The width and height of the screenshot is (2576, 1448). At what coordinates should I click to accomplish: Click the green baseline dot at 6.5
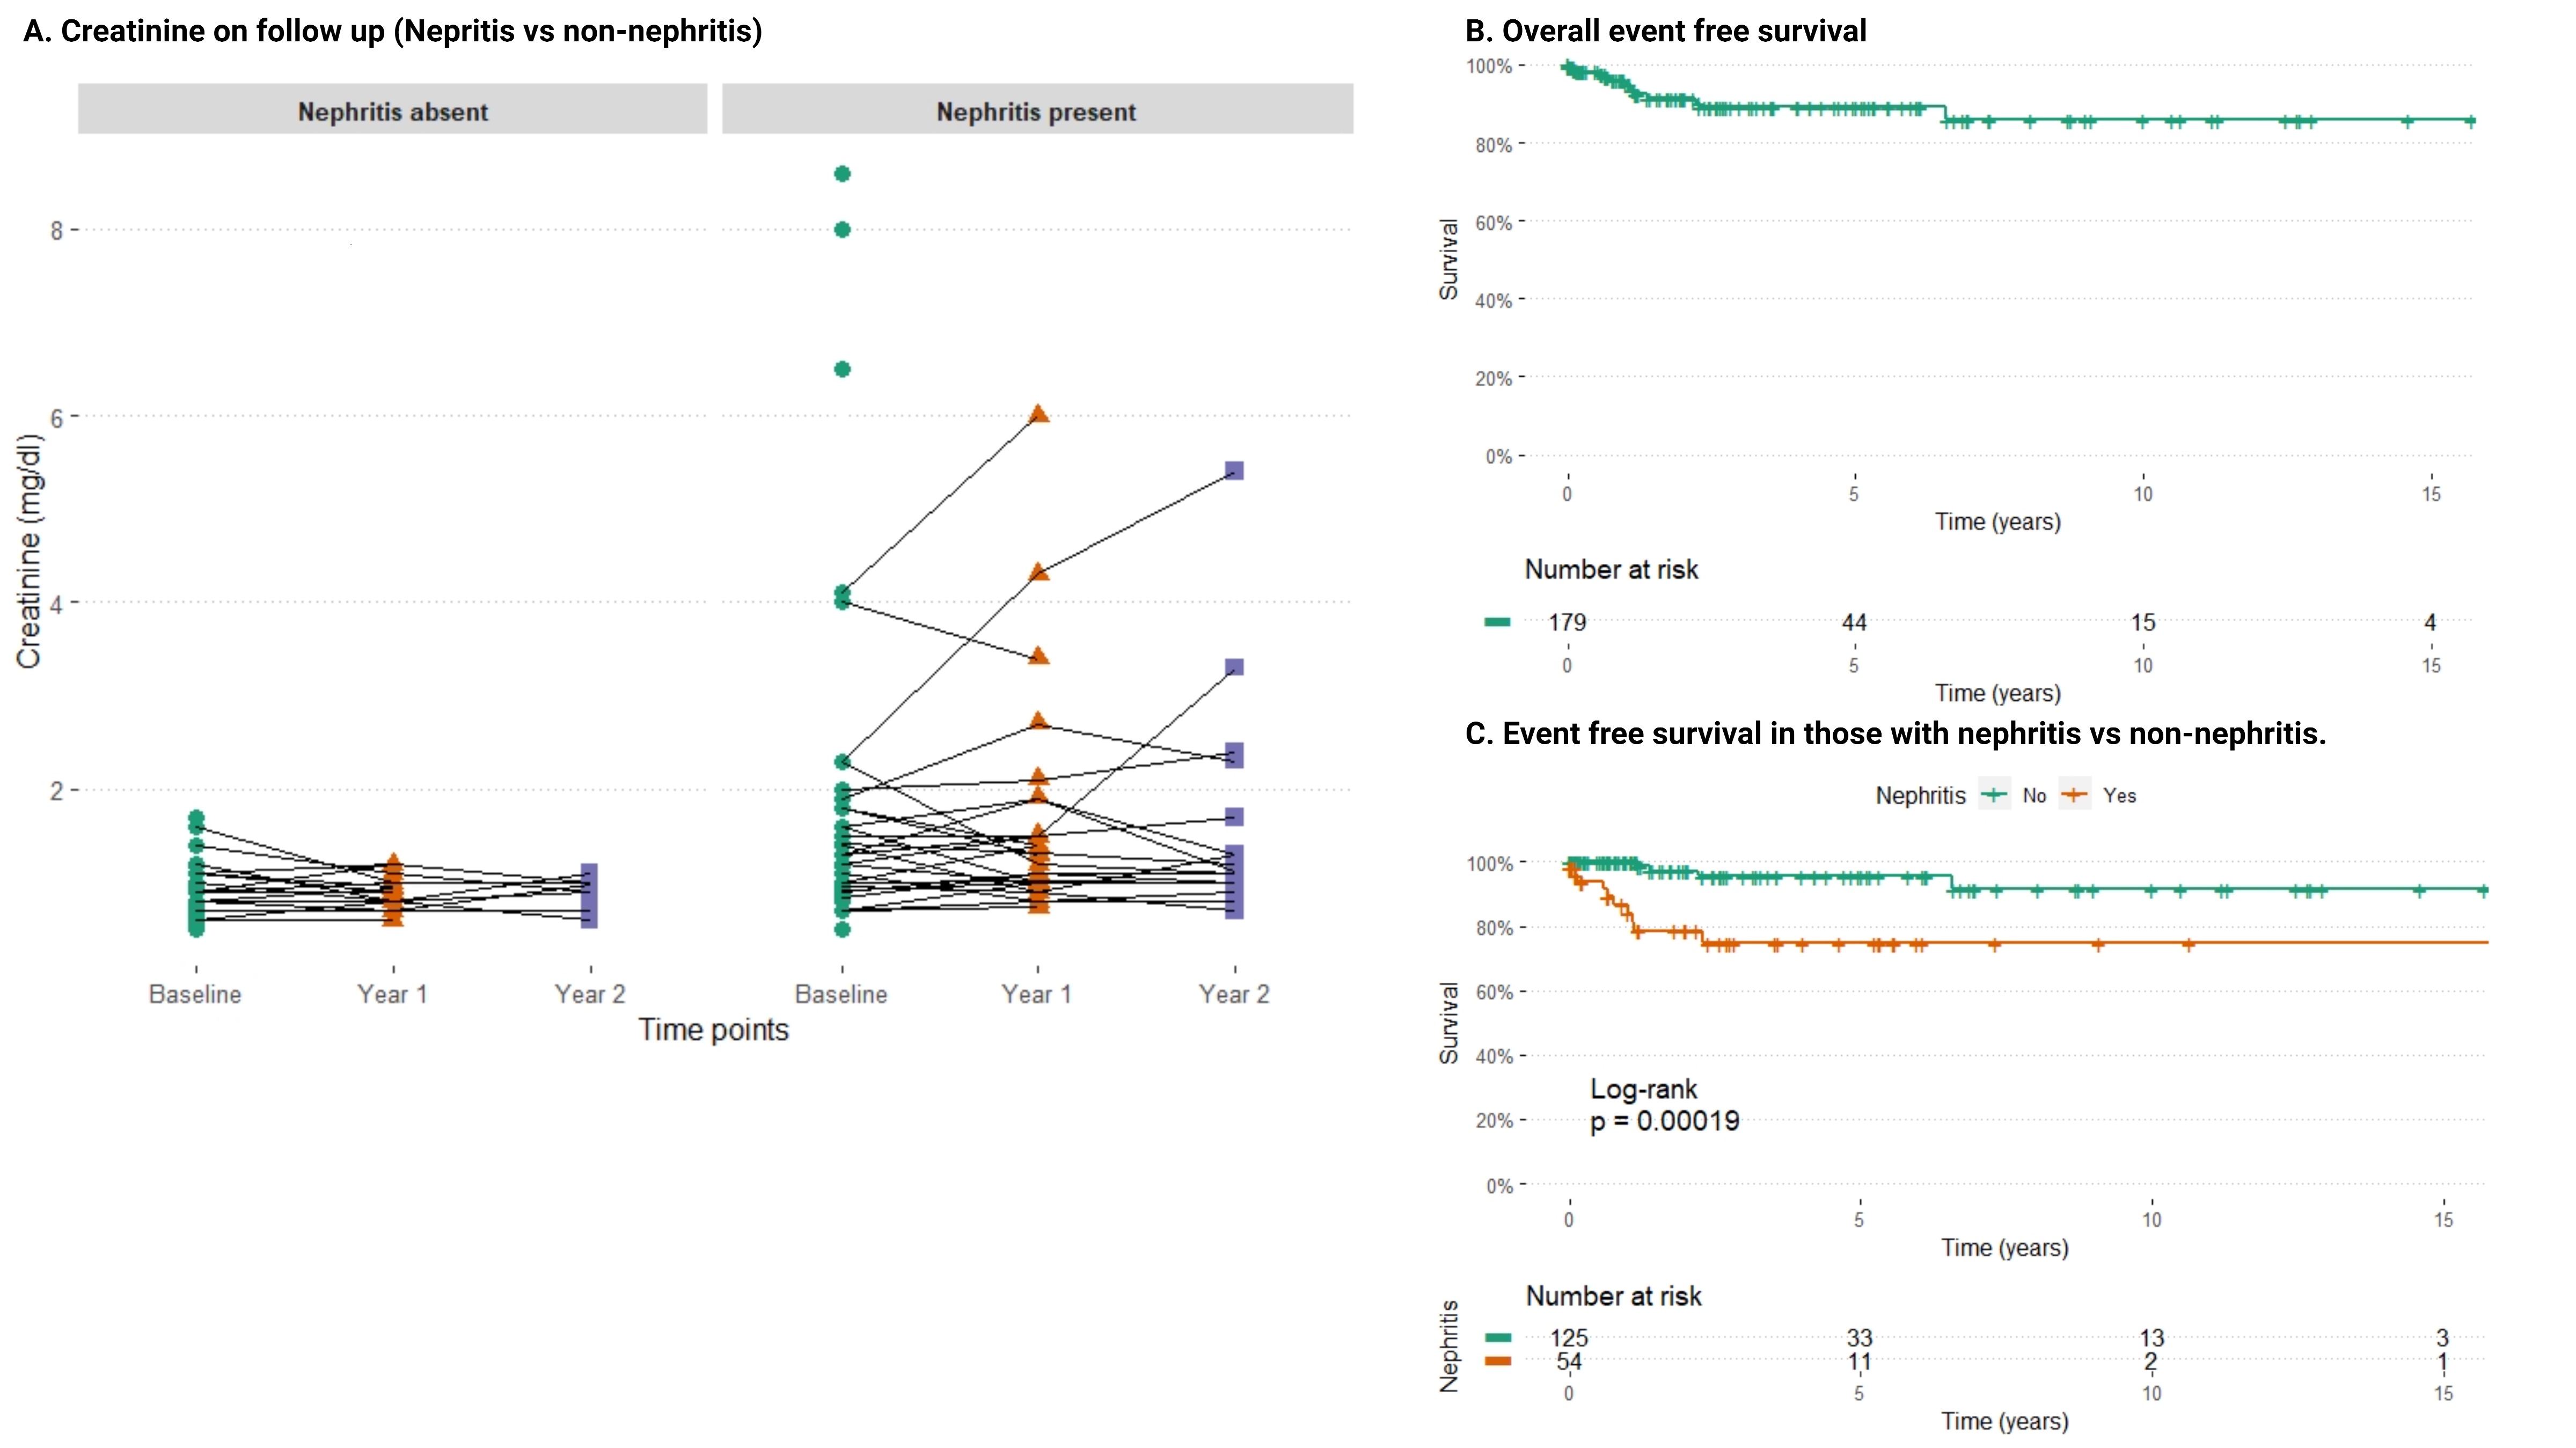pos(842,369)
